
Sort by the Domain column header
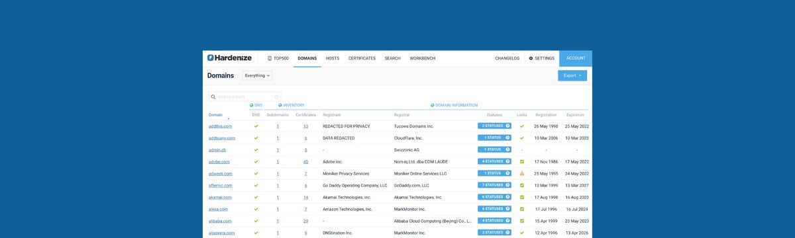(x=215, y=115)
